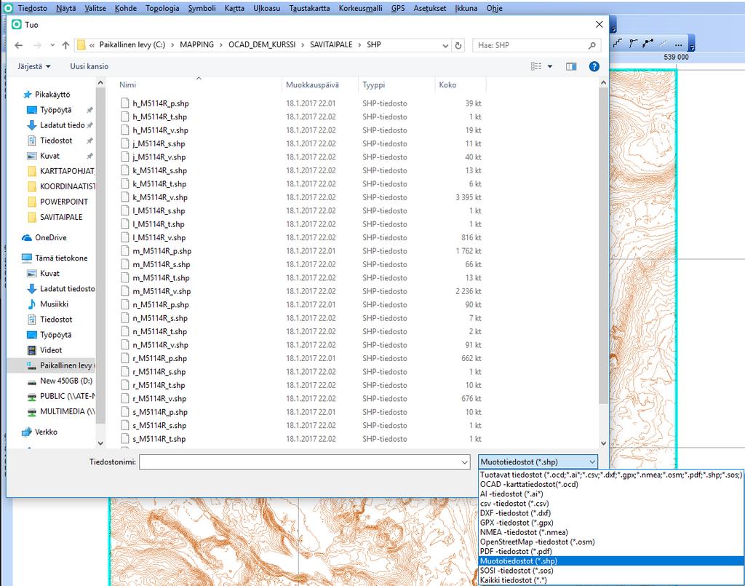Image resolution: width=745 pixels, height=586 pixels.
Task: Open the Järjestä menu
Action: click(x=33, y=66)
